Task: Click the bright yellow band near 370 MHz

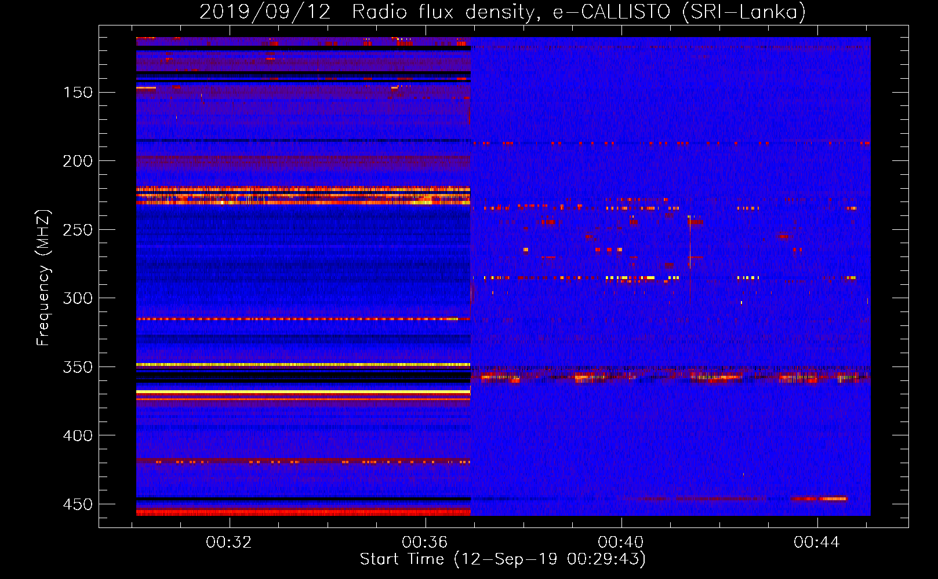Action: 303,392
